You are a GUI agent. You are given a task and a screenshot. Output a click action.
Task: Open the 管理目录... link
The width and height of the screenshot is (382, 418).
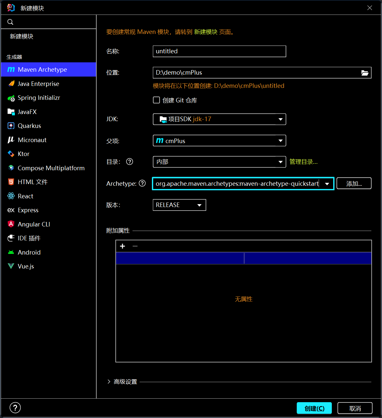303,162
